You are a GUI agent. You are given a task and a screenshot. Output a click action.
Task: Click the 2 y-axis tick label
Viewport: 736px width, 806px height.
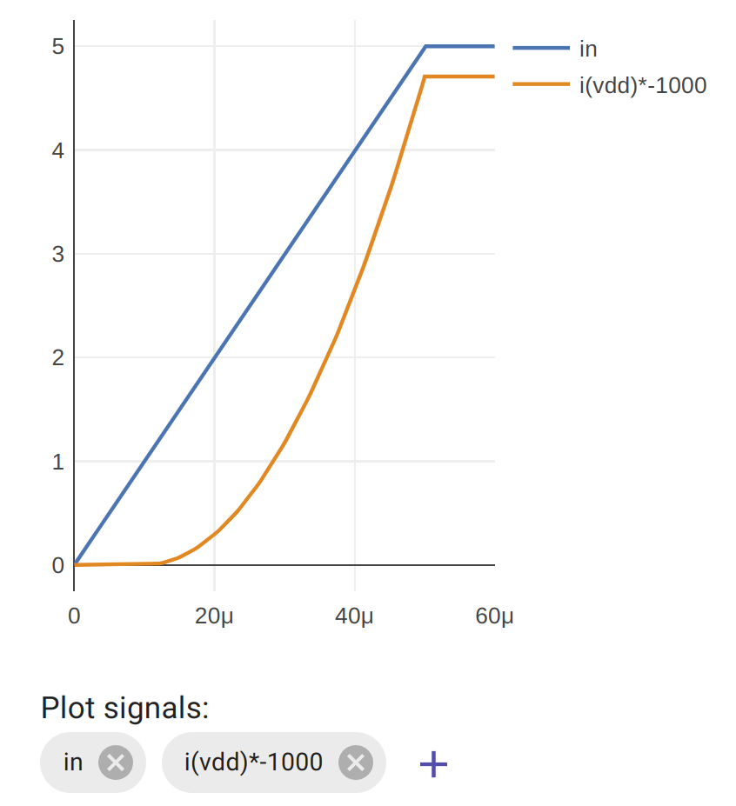(58, 357)
